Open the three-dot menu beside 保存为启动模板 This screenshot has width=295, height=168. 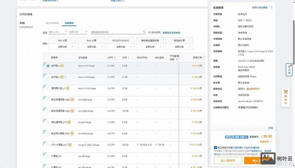[x=272, y=7]
